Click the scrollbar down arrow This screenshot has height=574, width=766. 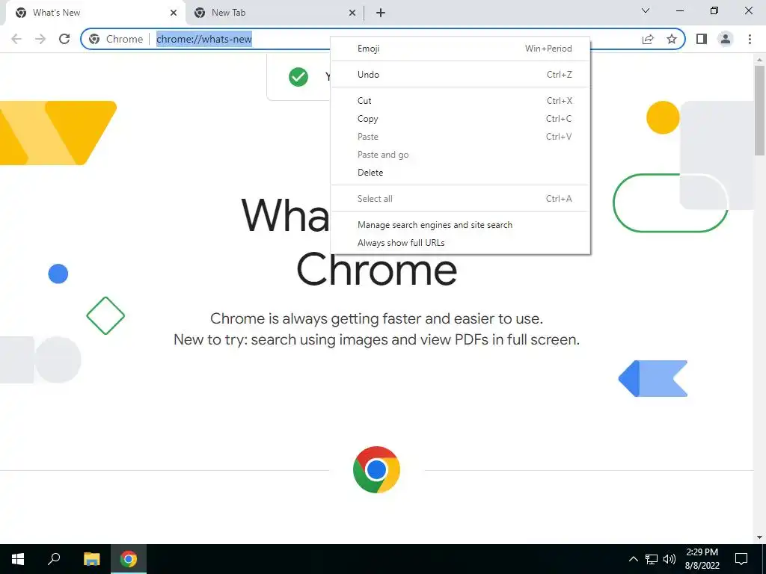[x=759, y=537]
